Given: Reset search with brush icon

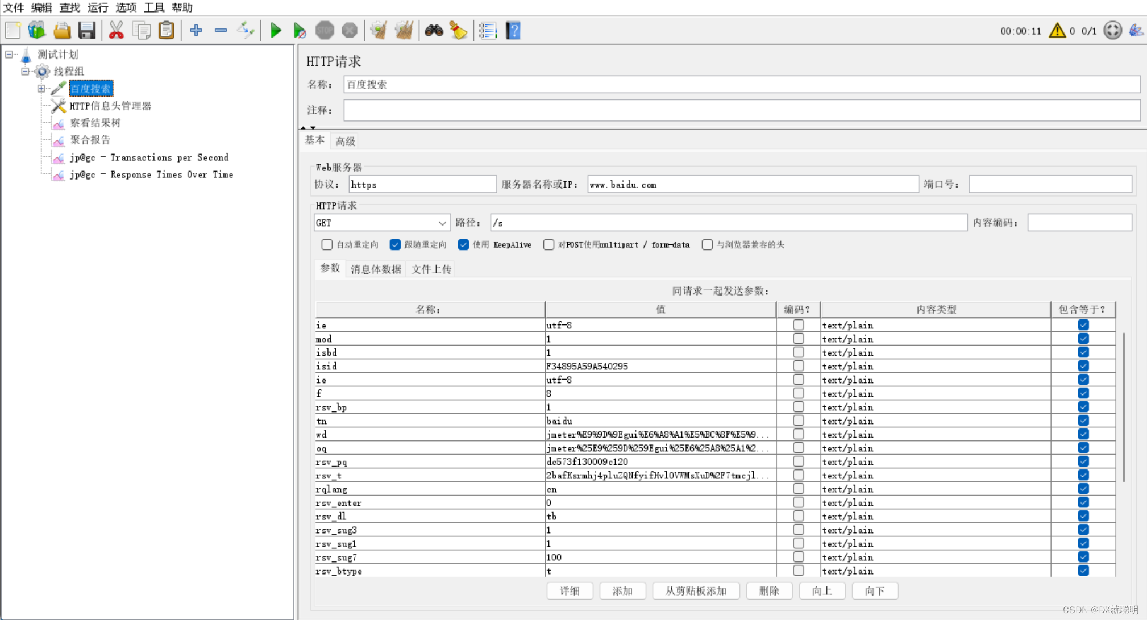Looking at the screenshot, I should [458, 30].
